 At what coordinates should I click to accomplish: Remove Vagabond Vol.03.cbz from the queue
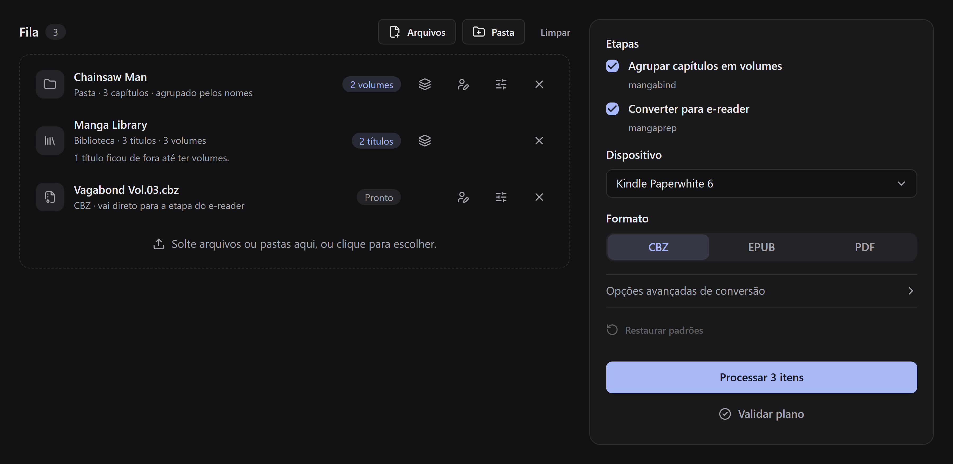pos(539,197)
